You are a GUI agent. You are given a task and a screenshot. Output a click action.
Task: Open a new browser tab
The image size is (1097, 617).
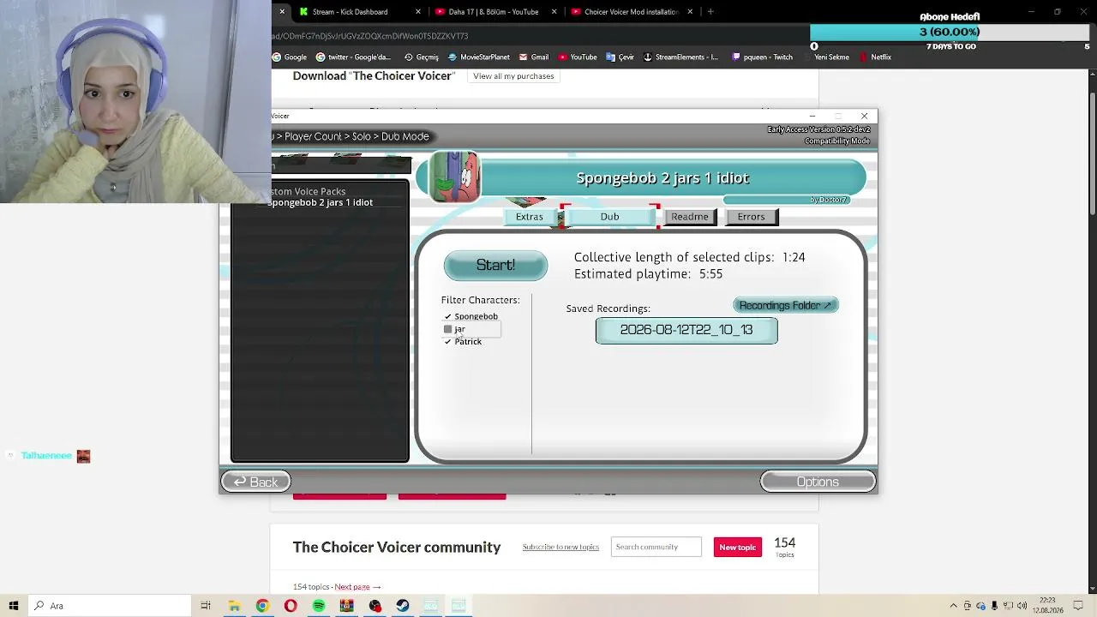coord(710,12)
